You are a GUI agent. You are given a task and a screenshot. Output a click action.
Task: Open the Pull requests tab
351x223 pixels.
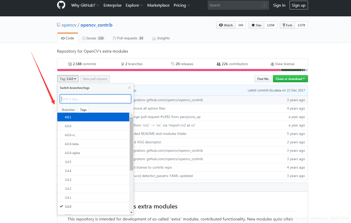[128, 38]
